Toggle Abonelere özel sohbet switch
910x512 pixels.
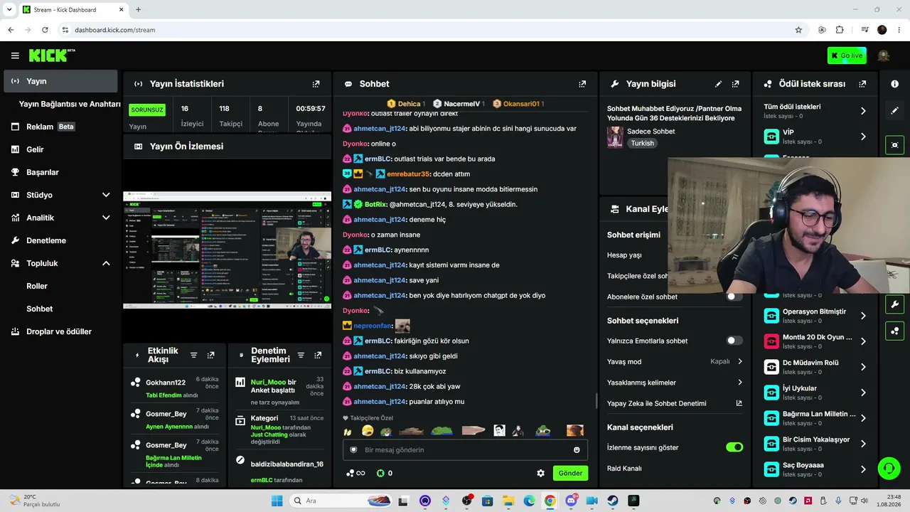tap(734, 297)
